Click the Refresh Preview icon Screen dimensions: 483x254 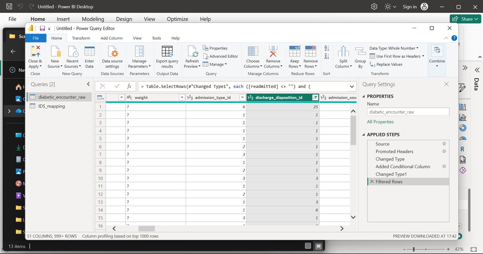pyautogui.click(x=192, y=51)
